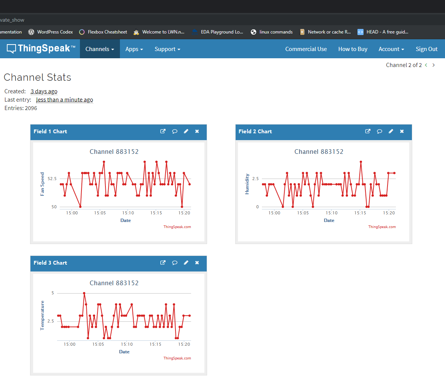Click the Fan Speed axis label

pos(42,184)
